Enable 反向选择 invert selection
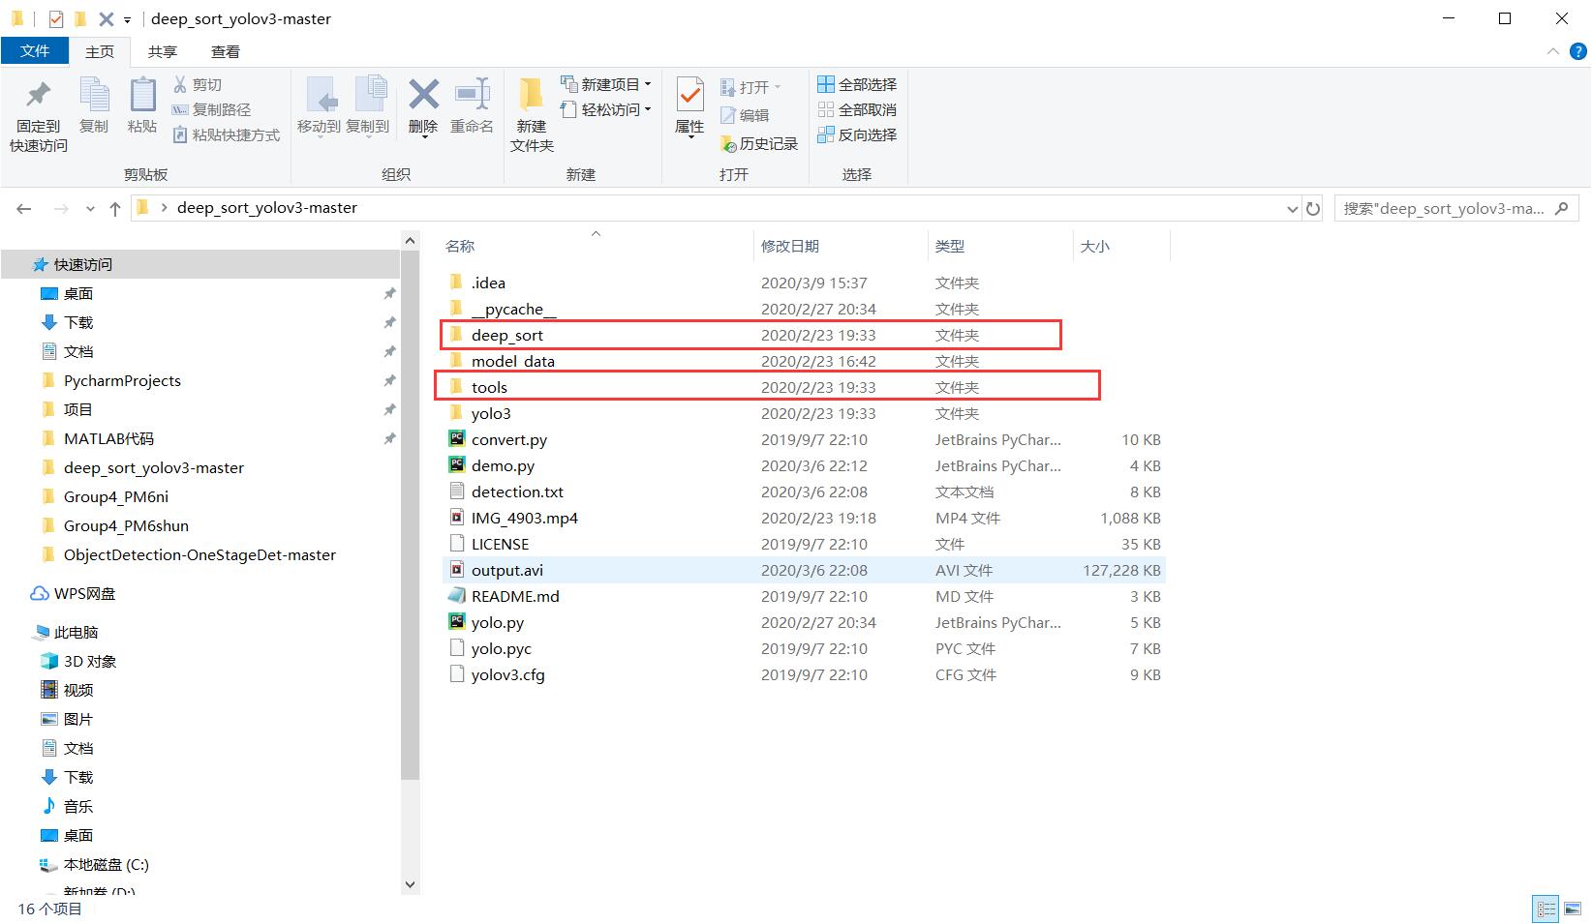This screenshot has height=924, width=1592. coord(857,134)
